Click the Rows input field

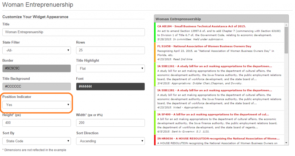pyautogui.click(x=110, y=50)
